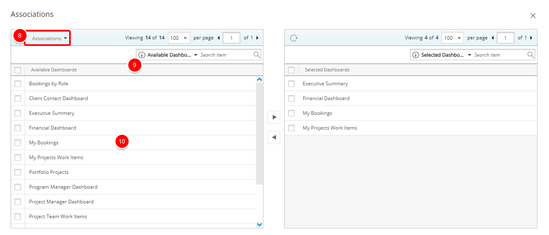The image size is (549, 235).
Task: Click the left panel page number field
Action: [232, 38]
